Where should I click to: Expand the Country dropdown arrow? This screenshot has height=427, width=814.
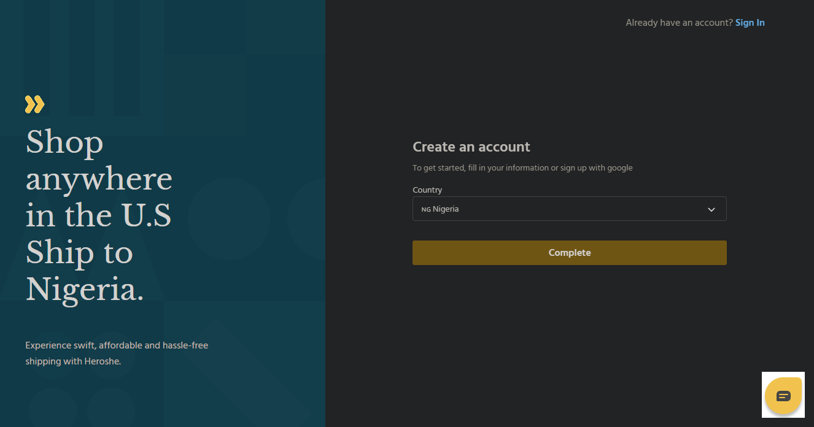(x=711, y=209)
